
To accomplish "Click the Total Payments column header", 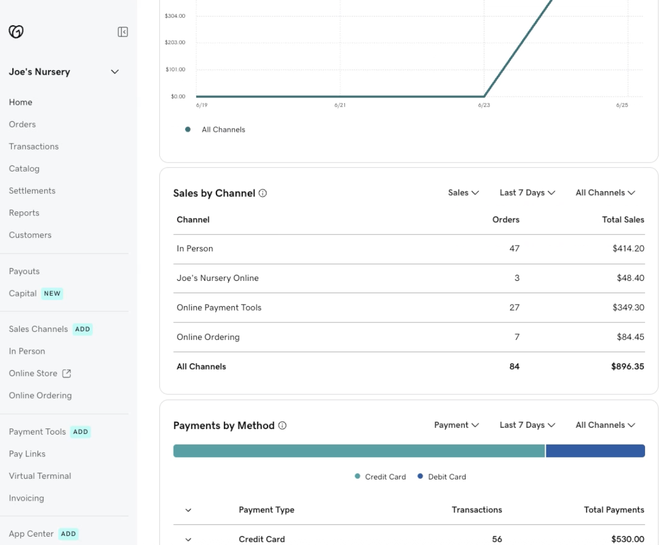I will (614, 510).
